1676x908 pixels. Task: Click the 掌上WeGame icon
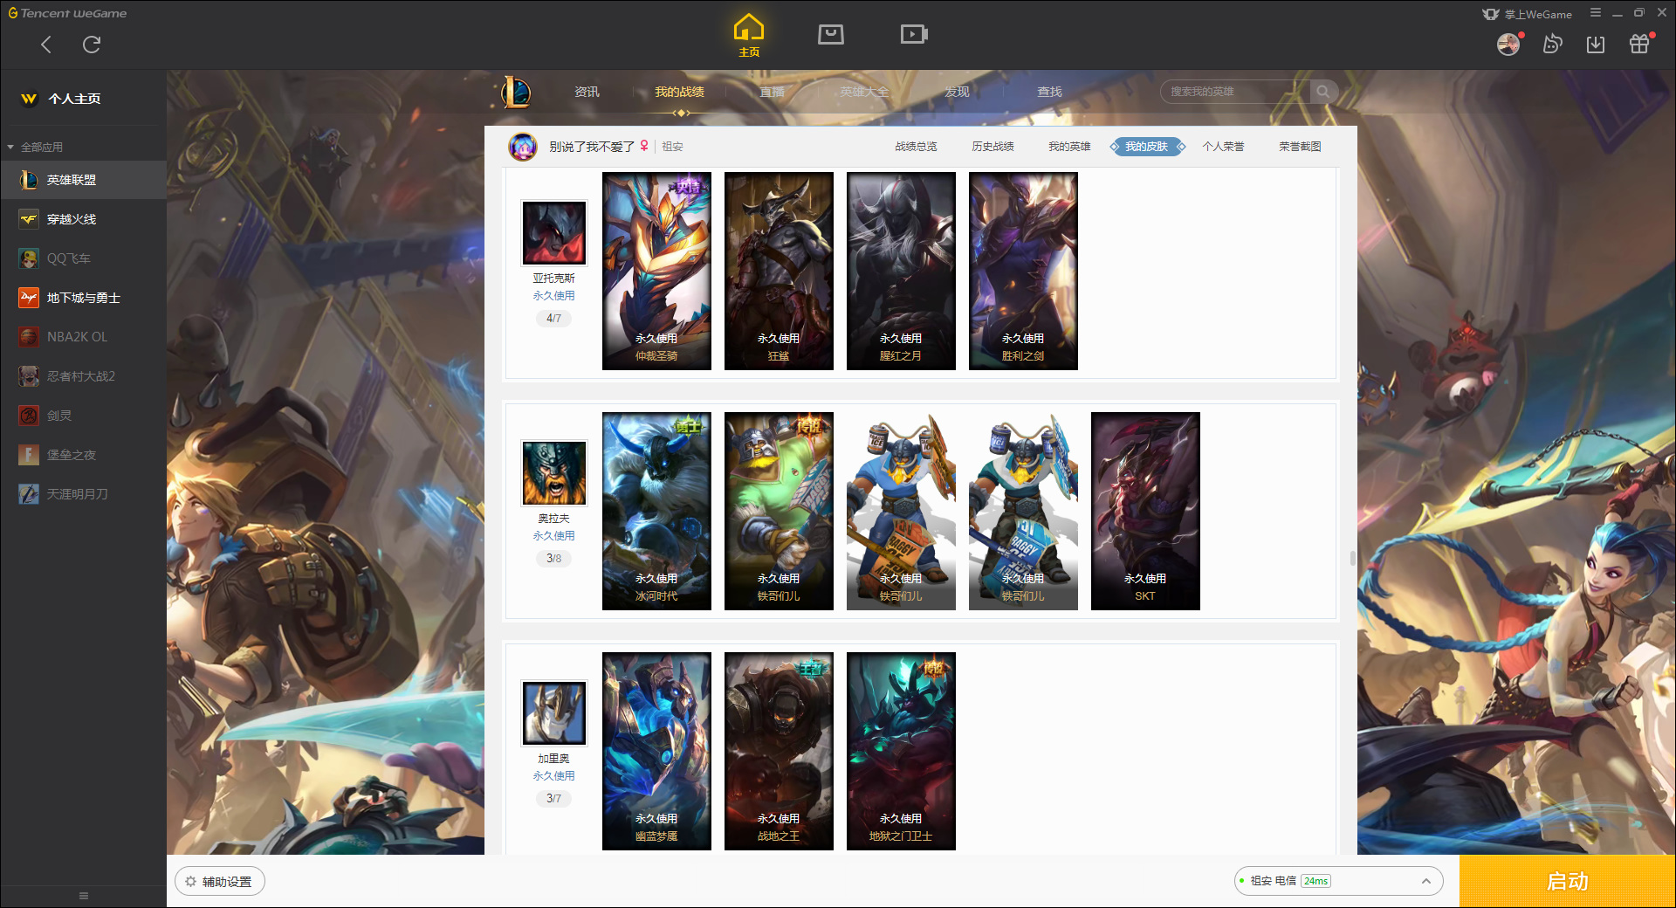click(x=1491, y=14)
